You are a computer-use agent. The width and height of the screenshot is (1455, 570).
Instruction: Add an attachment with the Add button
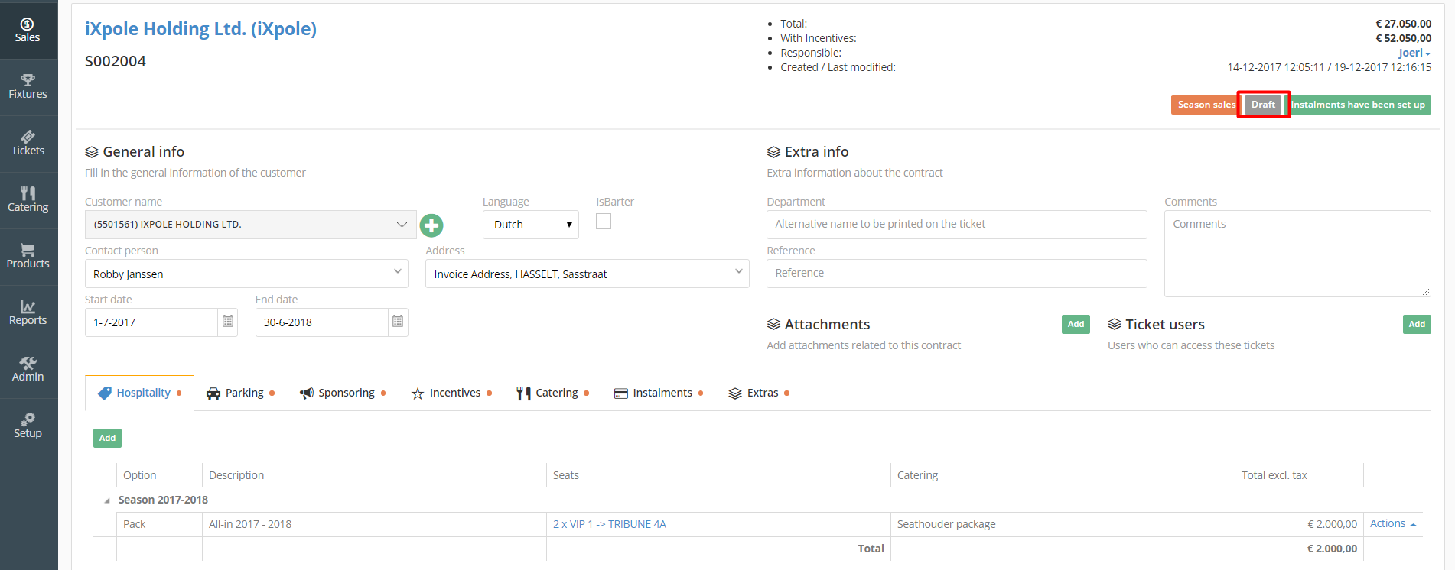pos(1076,324)
